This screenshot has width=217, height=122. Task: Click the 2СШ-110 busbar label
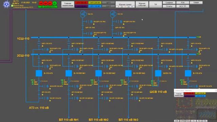23,56
